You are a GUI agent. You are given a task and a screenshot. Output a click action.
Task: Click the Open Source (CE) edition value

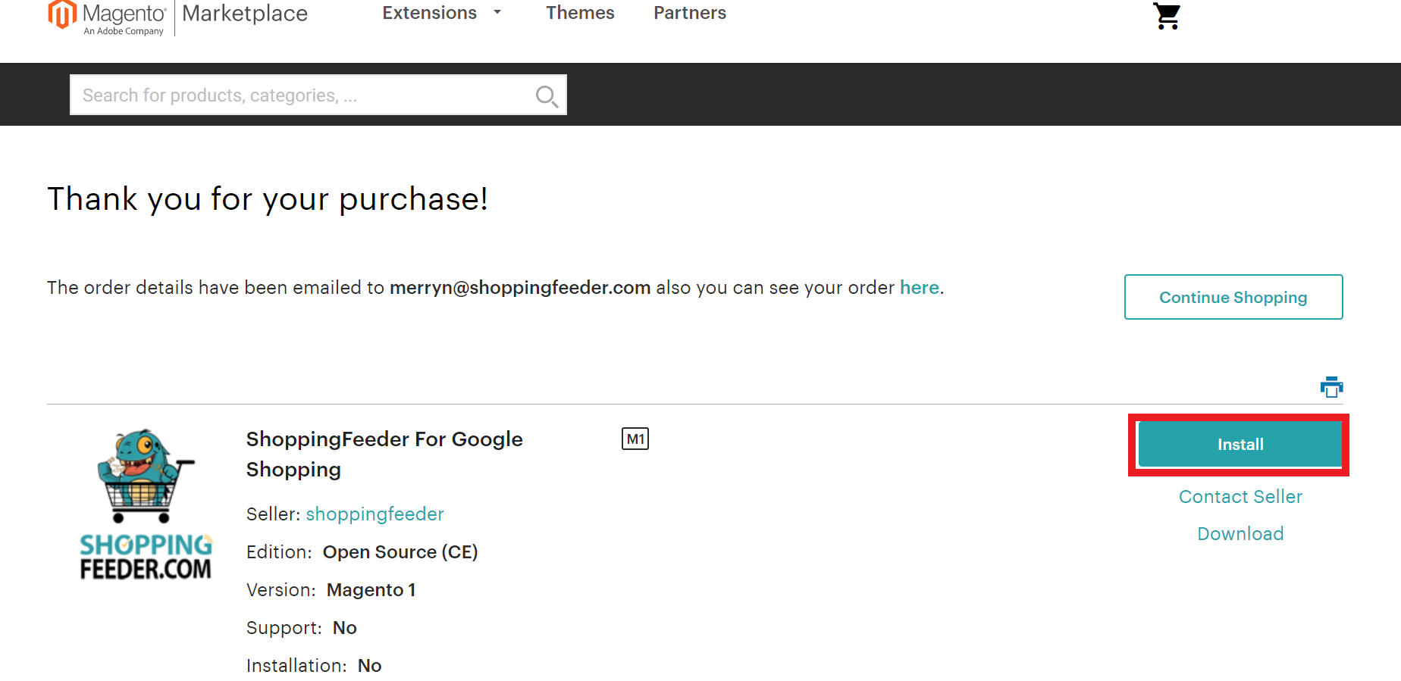click(400, 552)
